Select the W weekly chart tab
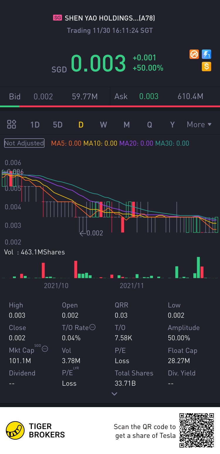 [104, 125]
